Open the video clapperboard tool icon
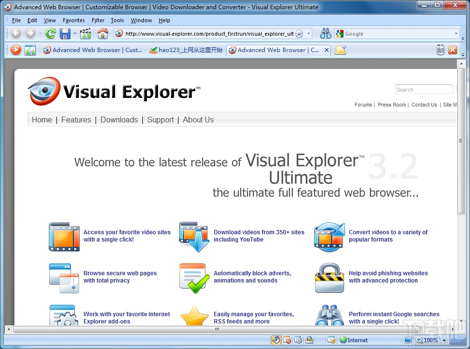 pos(85,34)
